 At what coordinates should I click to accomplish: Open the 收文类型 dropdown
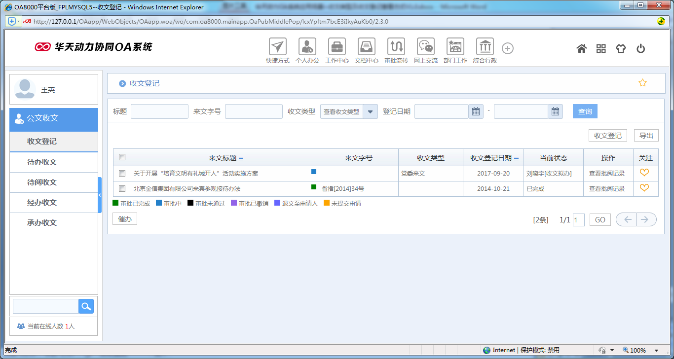(x=370, y=111)
